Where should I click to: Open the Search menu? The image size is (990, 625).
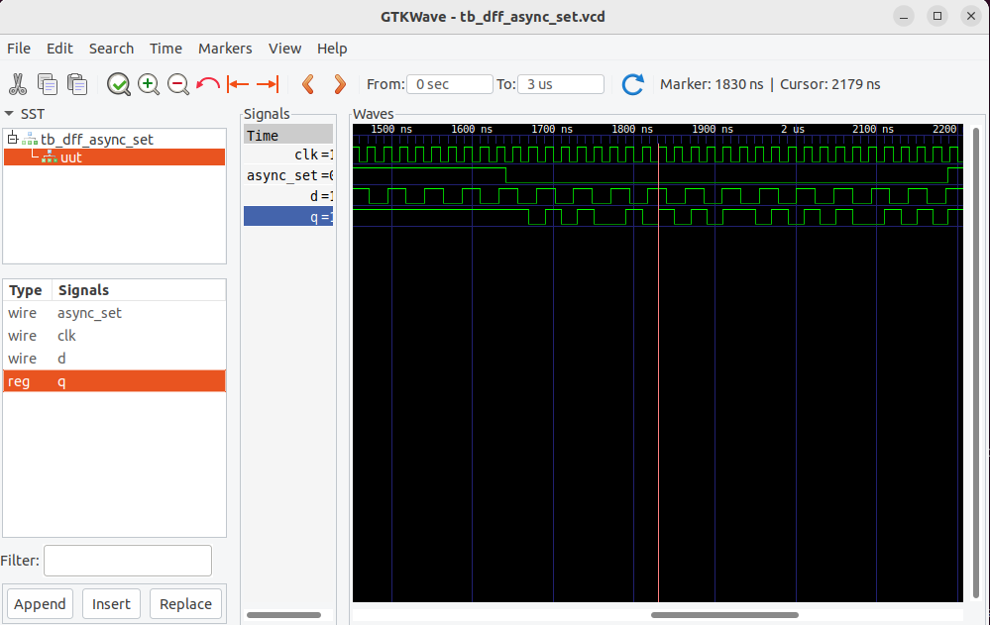(x=111, y=48)
